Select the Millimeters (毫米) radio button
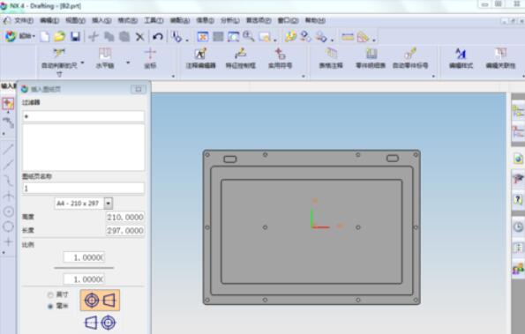 pyautogui.click(x=50, y=306)
